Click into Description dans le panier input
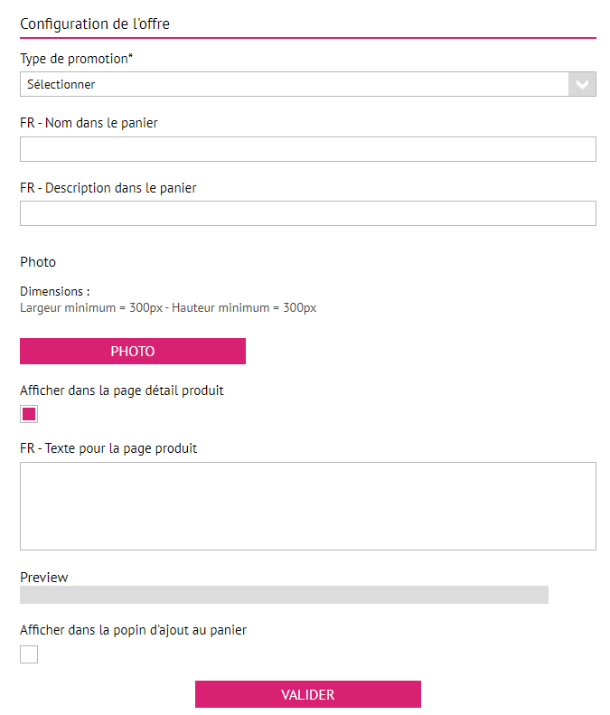The width and height of the screenshot is (610, 715). [x=307, y=213]
